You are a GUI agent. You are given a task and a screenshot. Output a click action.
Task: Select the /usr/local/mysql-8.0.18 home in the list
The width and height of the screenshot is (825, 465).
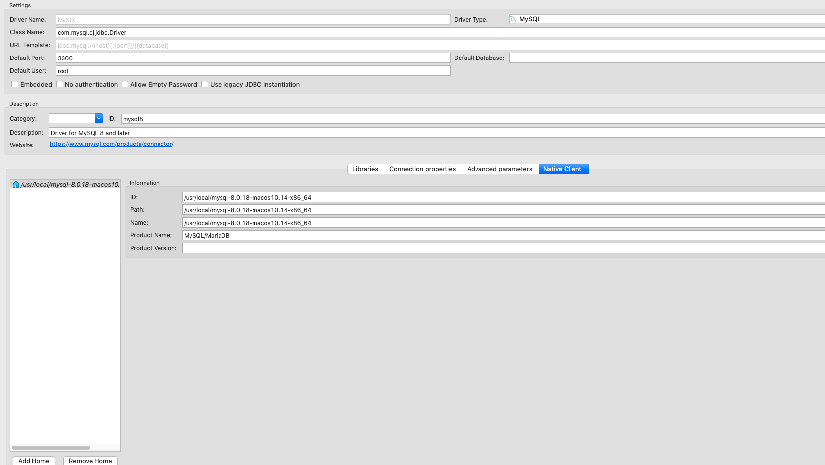point(65,185)
